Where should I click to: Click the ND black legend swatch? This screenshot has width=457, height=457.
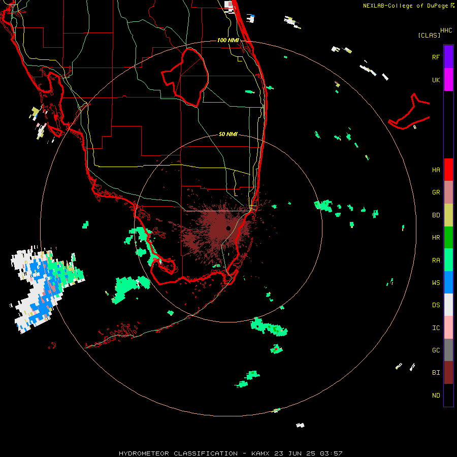pos(448,395)
